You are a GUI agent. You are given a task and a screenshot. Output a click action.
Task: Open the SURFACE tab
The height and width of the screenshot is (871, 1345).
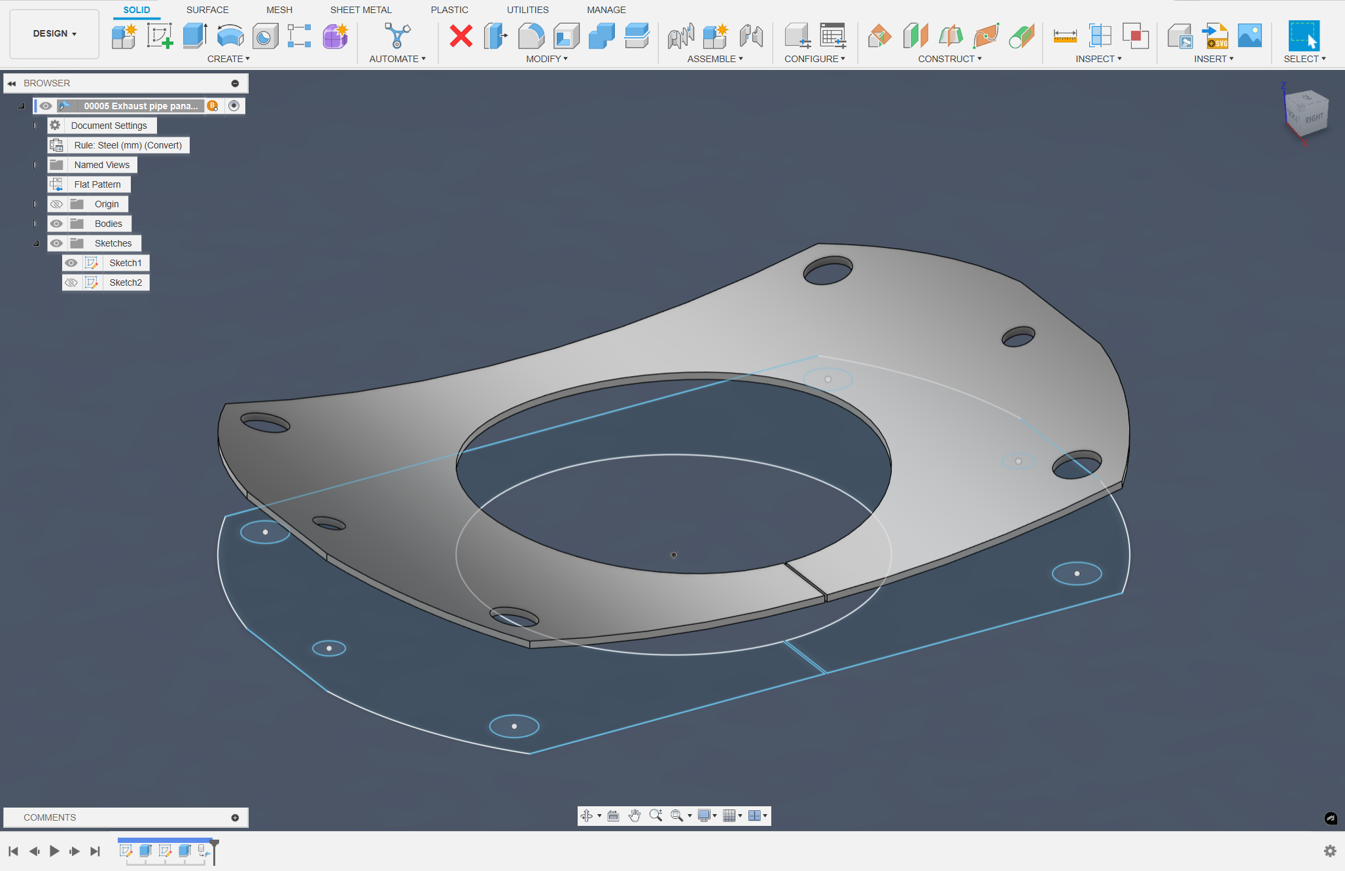click(x=207, y=10)
